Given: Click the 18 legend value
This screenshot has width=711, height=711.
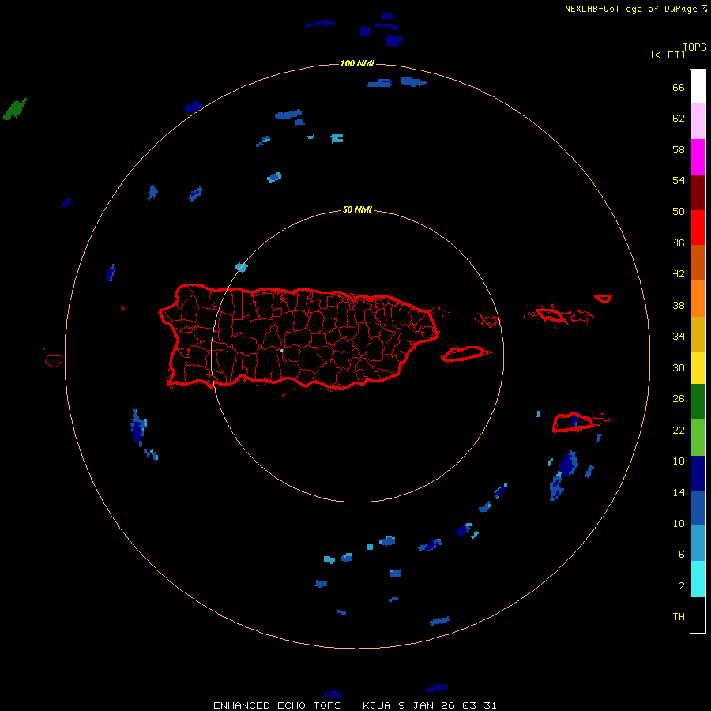Looking at the screenshot, I should pyautogui.click(x=679, y=461).
